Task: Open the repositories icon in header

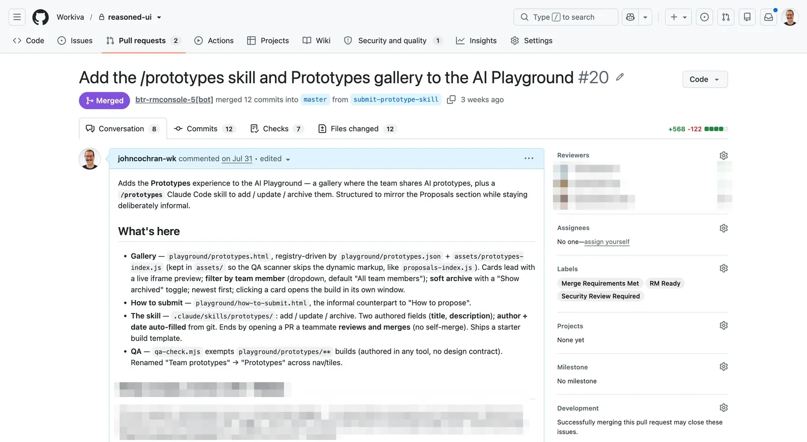Action: [x=747, y=17]
